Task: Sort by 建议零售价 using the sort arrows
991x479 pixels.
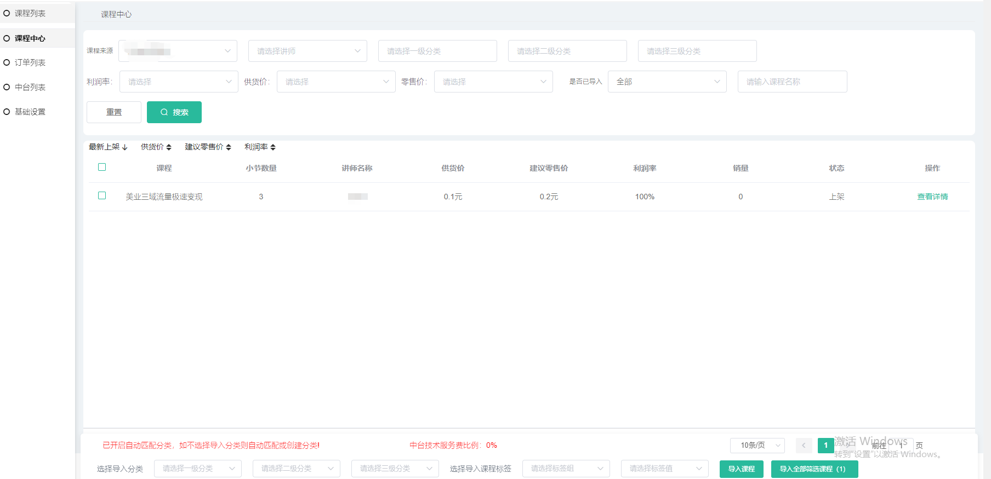Action: [x=229, y=147]
